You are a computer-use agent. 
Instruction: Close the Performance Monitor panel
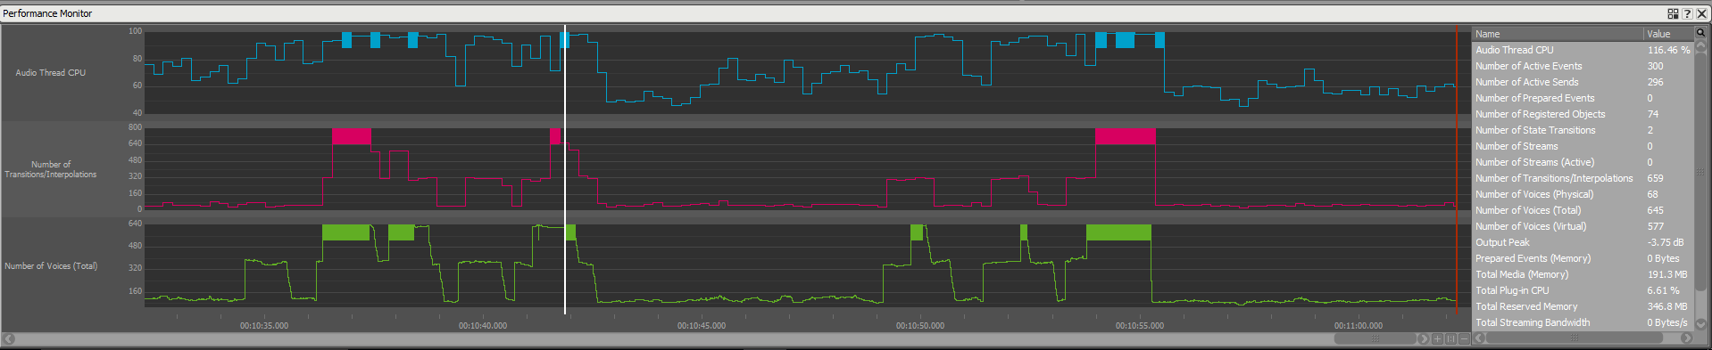coord(1701,13)
